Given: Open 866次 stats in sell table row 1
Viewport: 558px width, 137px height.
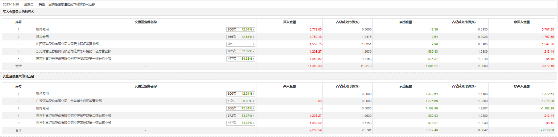Looking at the screenshot, I should (x=241, y=94).
